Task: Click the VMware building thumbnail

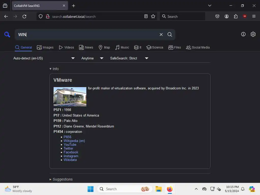Action: [70, 97]
